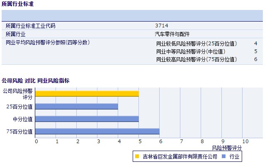
Task: Select the yellow 公司风险预警评分 bar
Action: pyautogui.click(x=87, y=93)
